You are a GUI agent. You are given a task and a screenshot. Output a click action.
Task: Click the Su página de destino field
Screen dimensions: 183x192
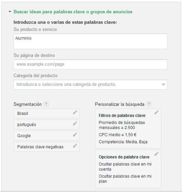coord(90,64)
